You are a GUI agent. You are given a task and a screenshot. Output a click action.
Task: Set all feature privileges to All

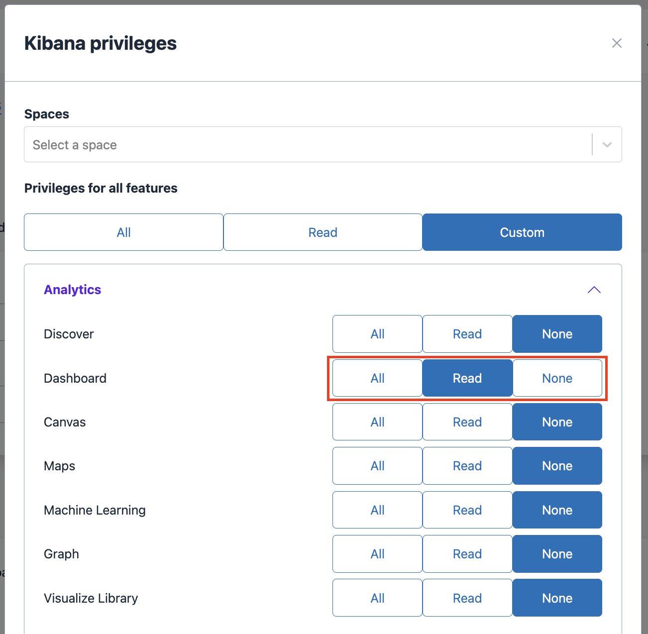click(x=123, y=232)
